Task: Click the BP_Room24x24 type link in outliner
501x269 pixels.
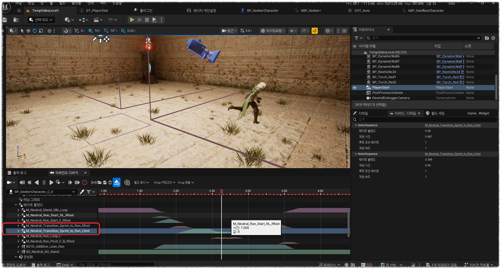Action: tap(450, 72)
